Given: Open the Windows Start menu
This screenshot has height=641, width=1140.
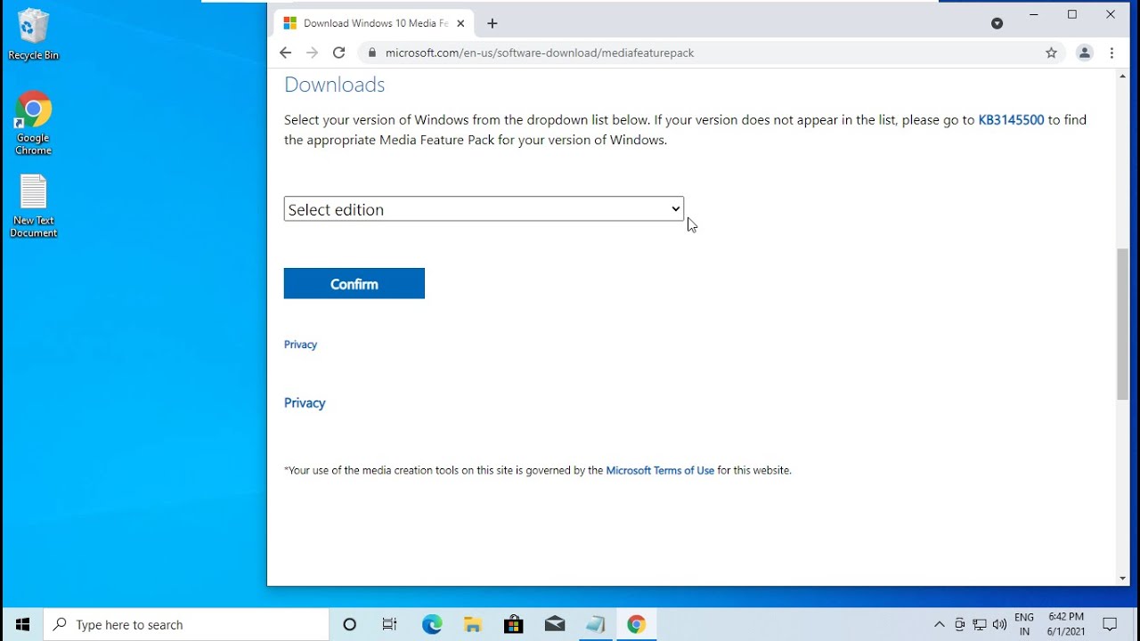Looking at the screenshot, I should coord(22,625).
